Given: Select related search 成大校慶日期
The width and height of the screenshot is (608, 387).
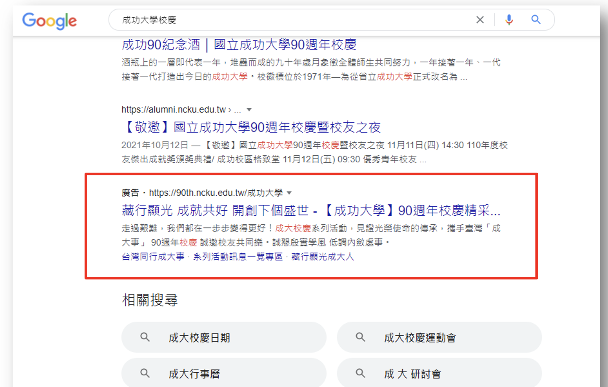Looking at the screenshot, I should 224,337.
